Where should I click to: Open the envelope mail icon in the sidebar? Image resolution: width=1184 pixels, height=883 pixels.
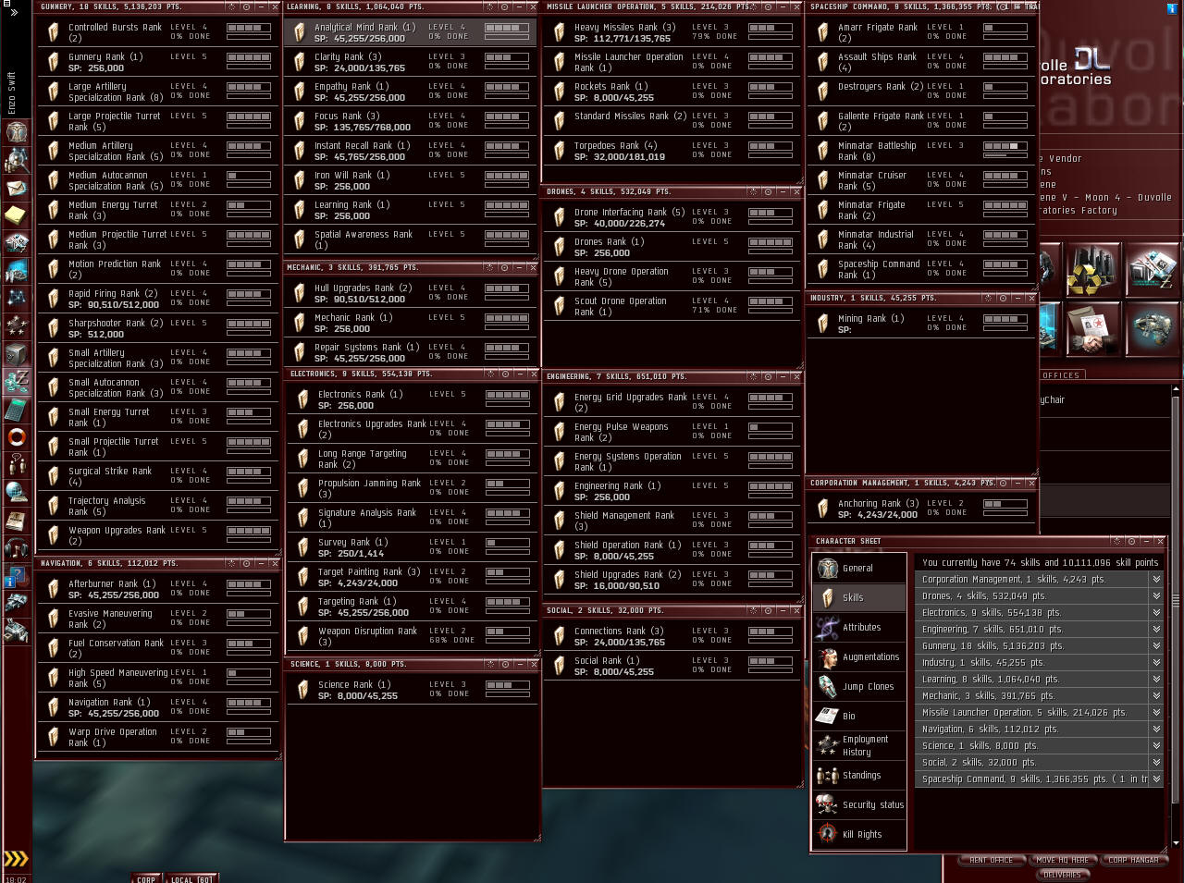[17, 188]
